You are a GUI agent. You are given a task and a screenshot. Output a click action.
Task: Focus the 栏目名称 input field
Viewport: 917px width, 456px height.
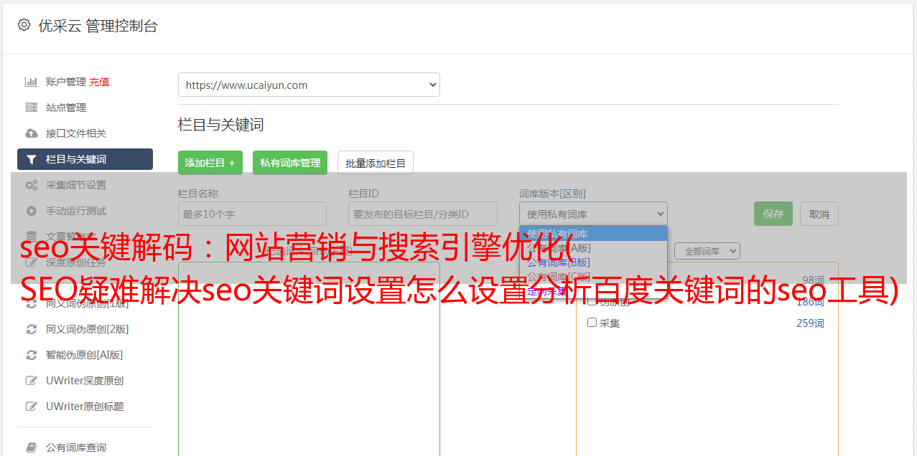pos(252,214)
